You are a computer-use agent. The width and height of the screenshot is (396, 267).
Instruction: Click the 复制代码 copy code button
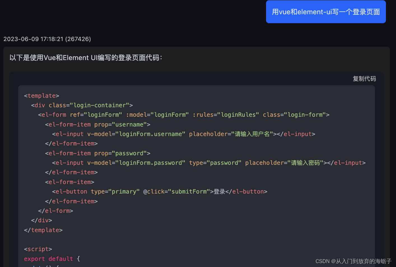click(x=364, y=79)
